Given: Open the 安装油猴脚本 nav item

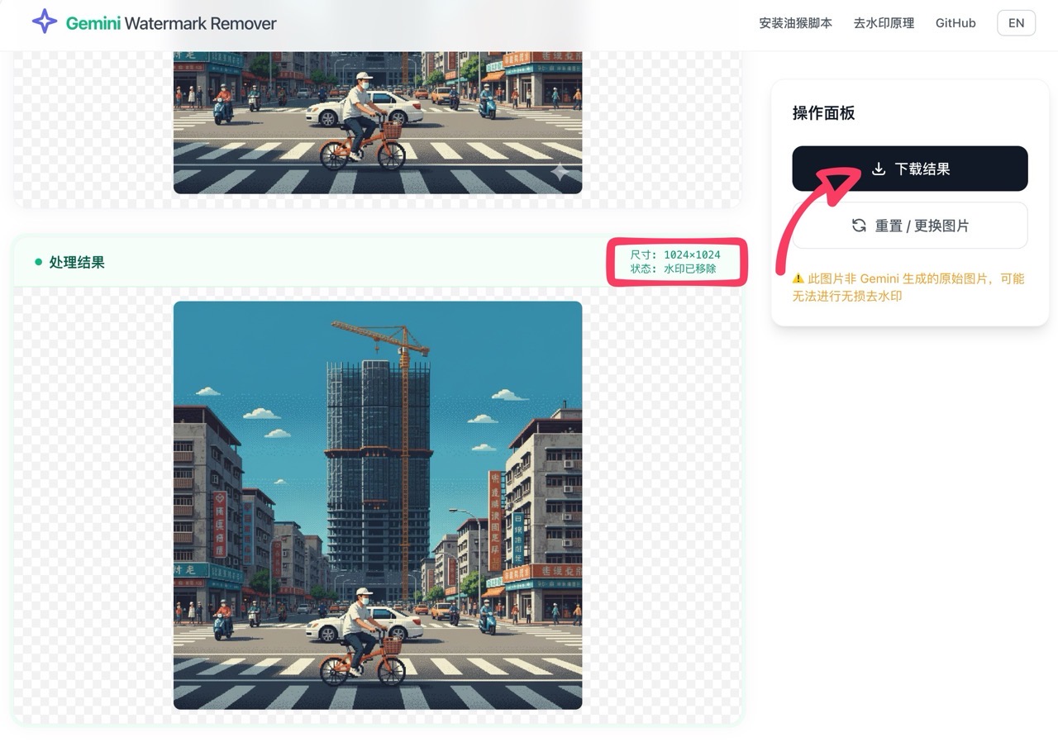Looking at the screenshot, I should tap(795, 23).
